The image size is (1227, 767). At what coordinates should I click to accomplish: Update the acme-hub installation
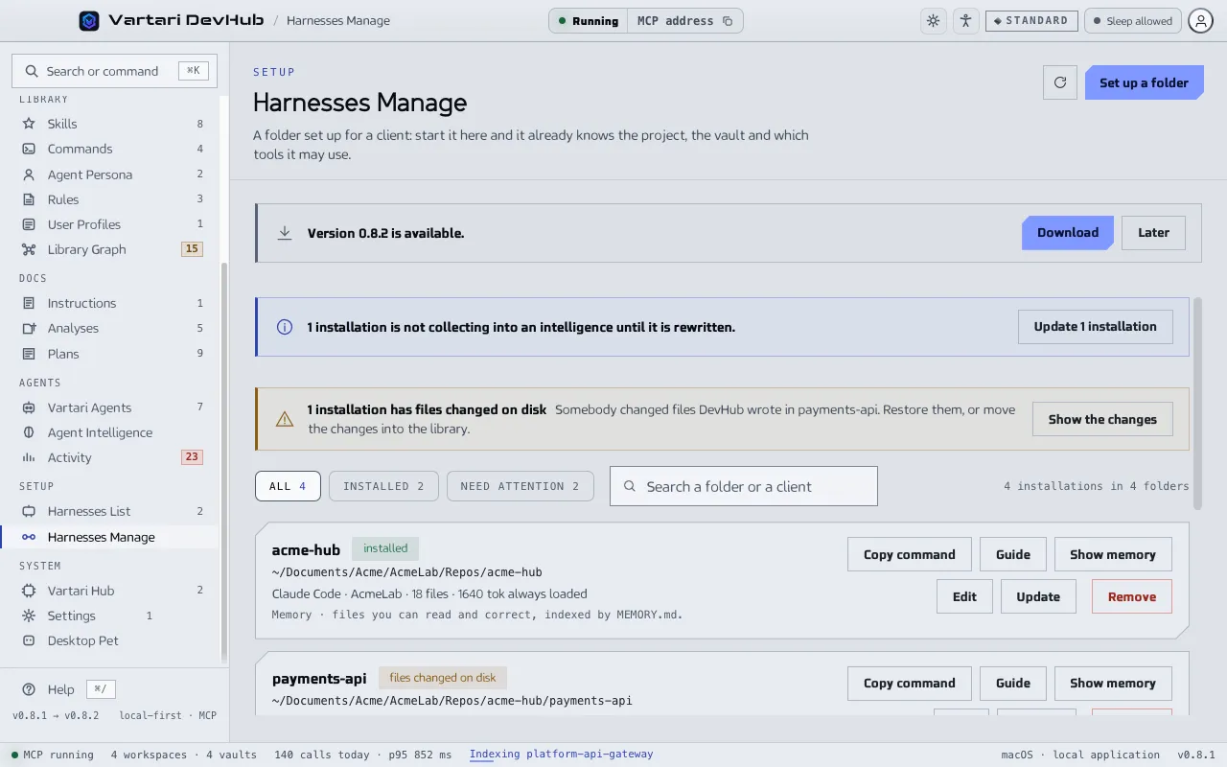click(1038, 596)
